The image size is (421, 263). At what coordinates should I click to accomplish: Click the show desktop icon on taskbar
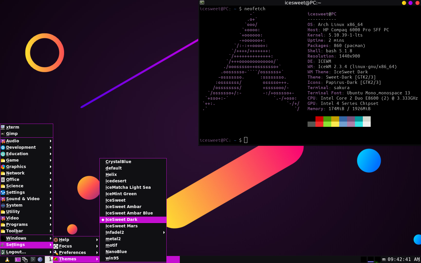tap(18, 259)
